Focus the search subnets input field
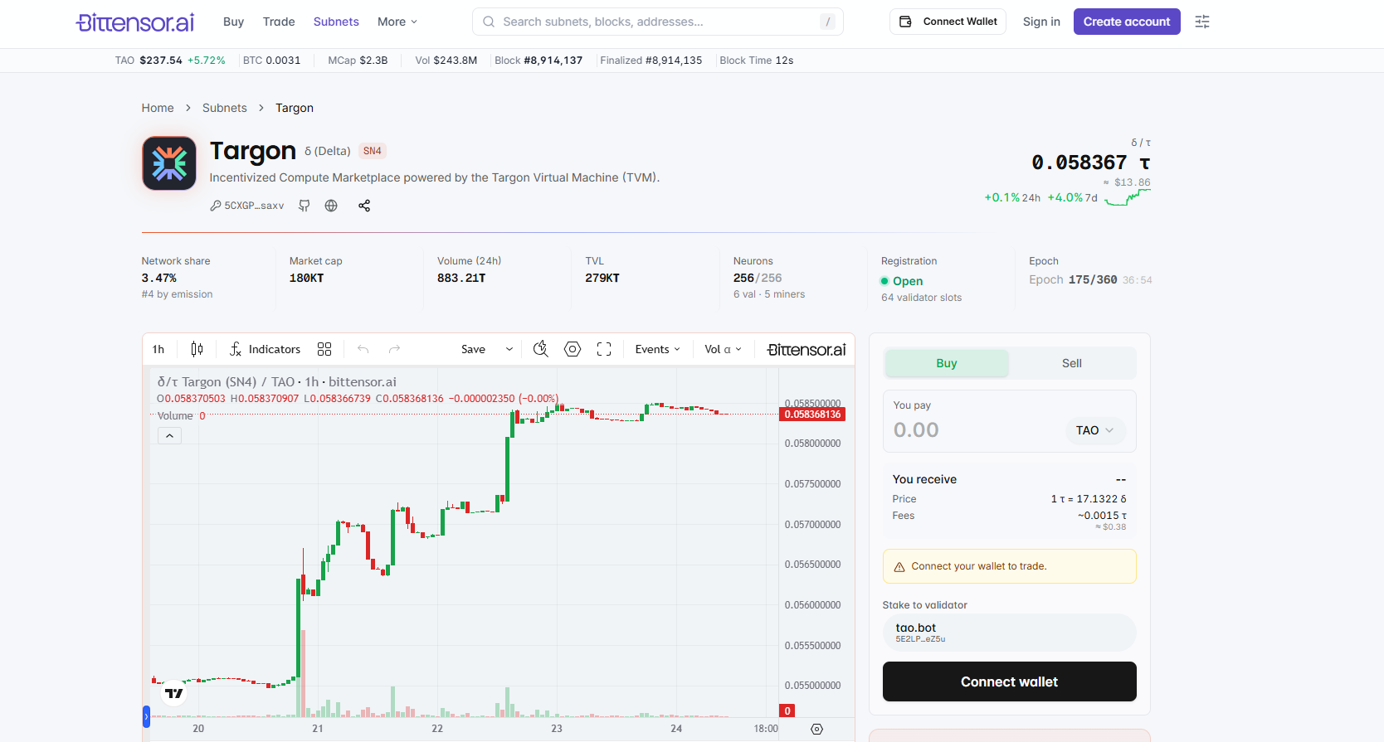This screenshot has height=742, width=1384. [x=657, y=22]
